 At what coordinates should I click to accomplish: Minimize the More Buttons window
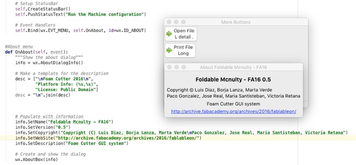coord(176,22)
